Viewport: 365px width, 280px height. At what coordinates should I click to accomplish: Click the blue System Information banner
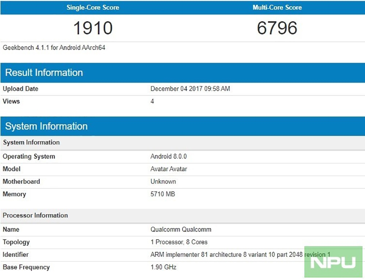click(182, 126)
